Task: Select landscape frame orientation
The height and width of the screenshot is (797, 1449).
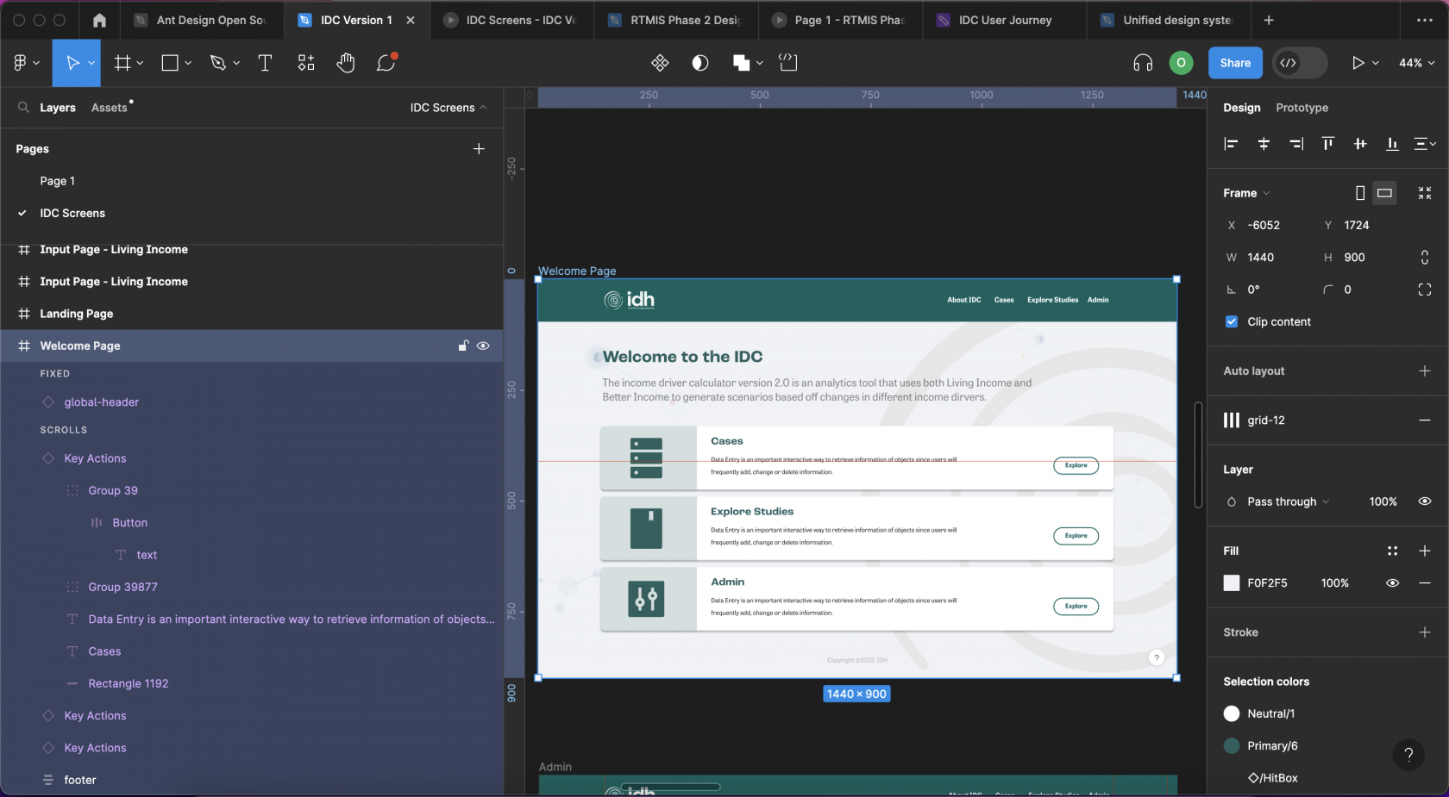Action: (1384, 193)
